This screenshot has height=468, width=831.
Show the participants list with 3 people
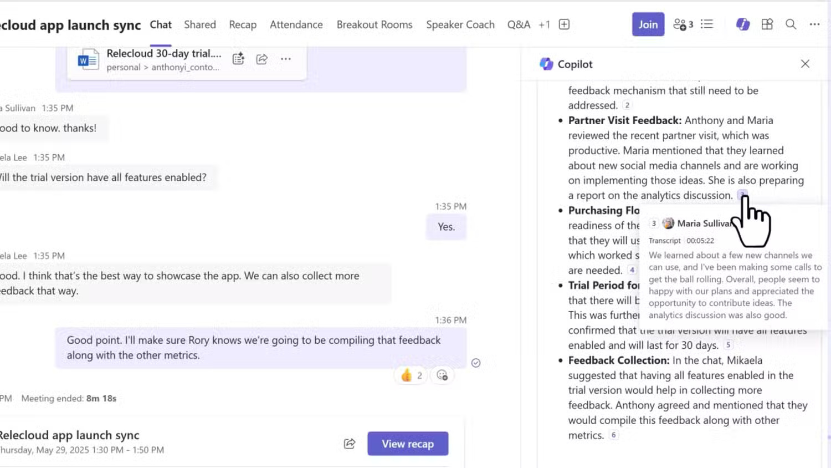[x=683, y=24]
